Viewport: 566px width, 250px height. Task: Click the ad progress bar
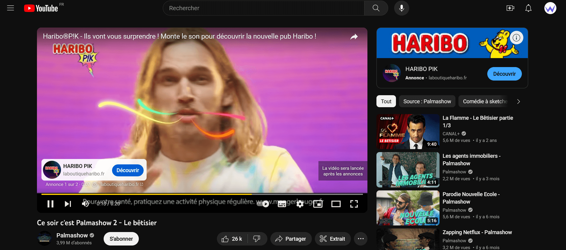(202, 194)
